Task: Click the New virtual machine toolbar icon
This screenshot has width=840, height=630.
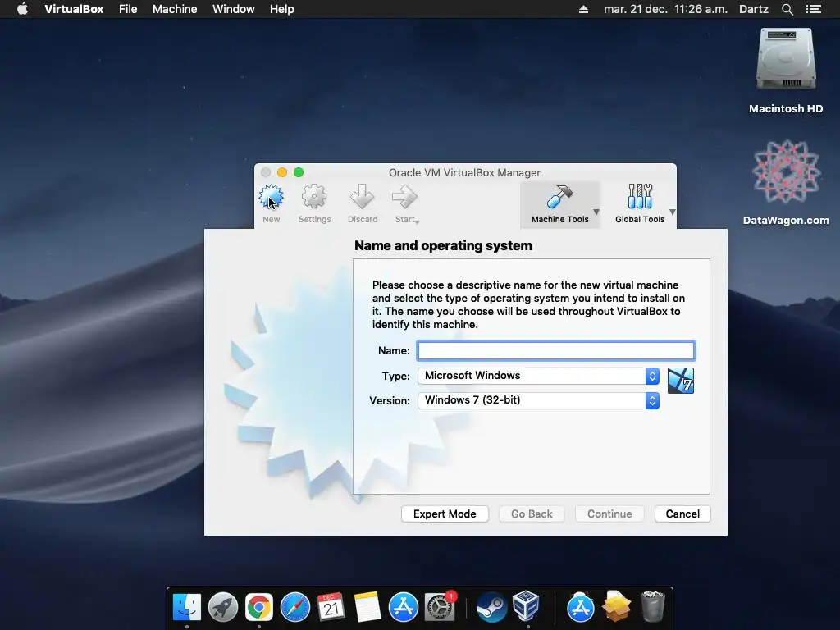Action: coord(271,197)
